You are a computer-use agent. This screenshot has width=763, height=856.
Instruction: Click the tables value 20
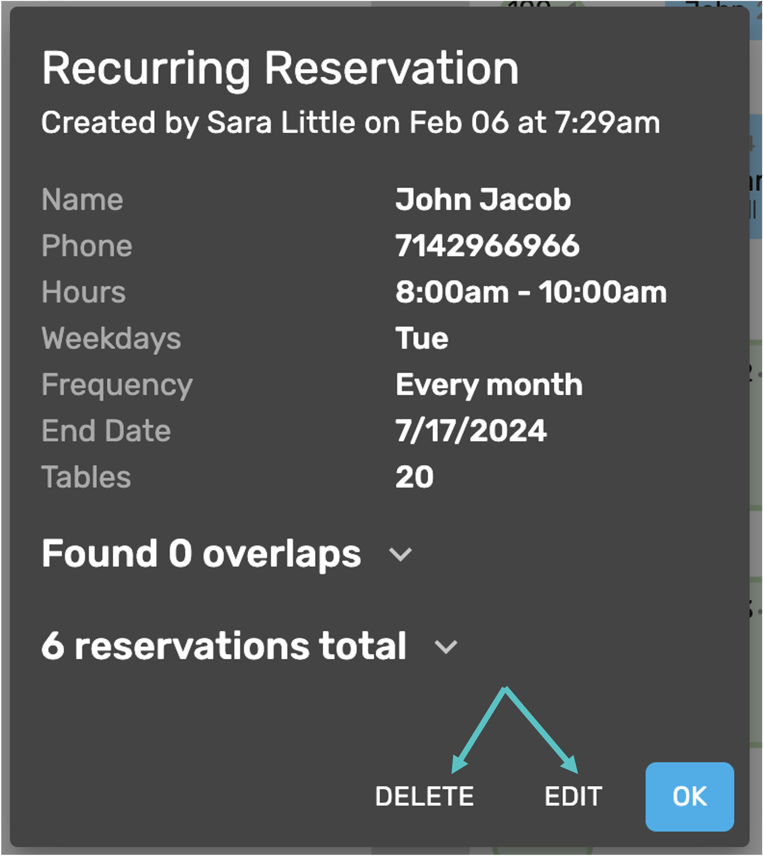click(x=415, y=477)
